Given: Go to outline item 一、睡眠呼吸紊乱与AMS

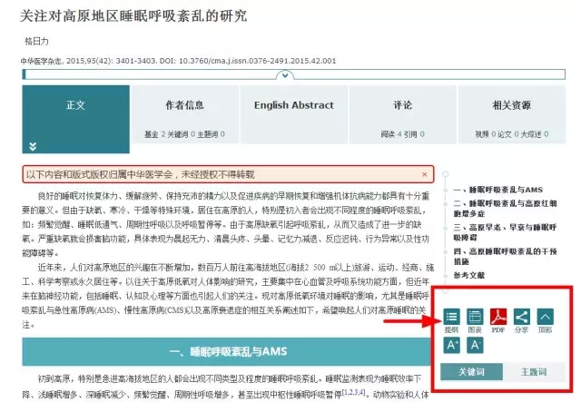Looking at the screenshot, I should tap(498, 190).
